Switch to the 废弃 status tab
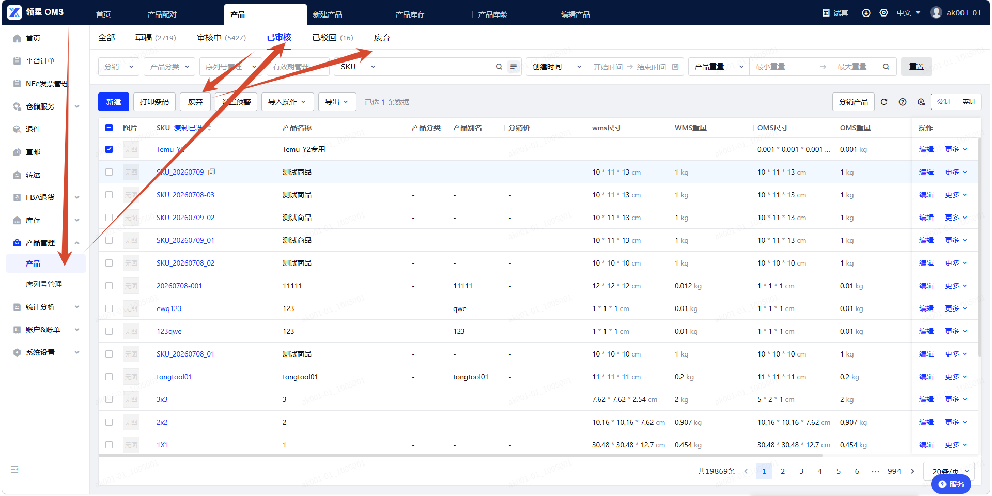The height and width of the screenshot is (496, 992). point(382,38)
